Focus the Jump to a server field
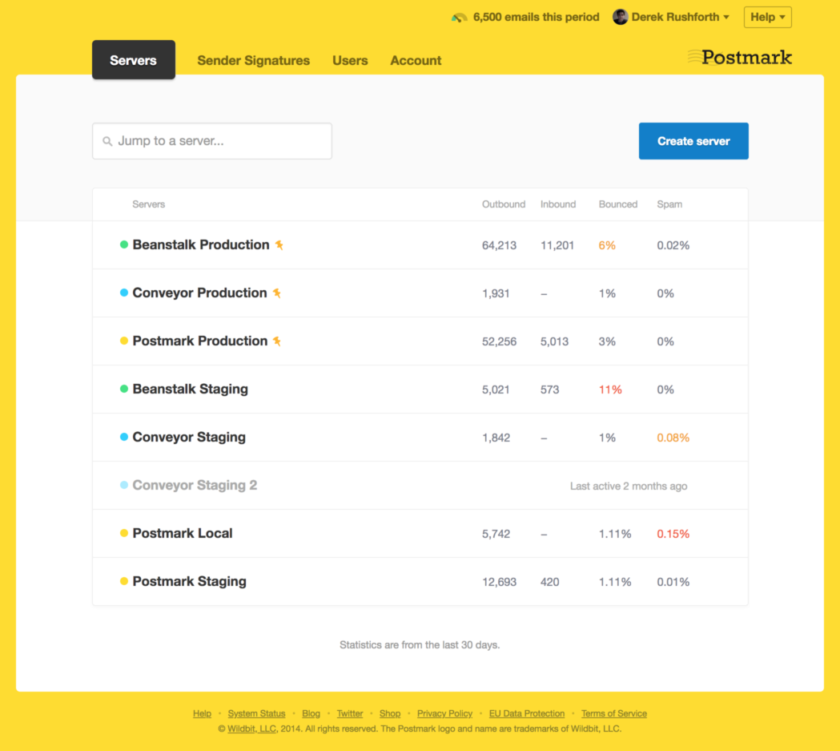The height and width of the screenshot is (751, 840). click(x=212, y=141)
